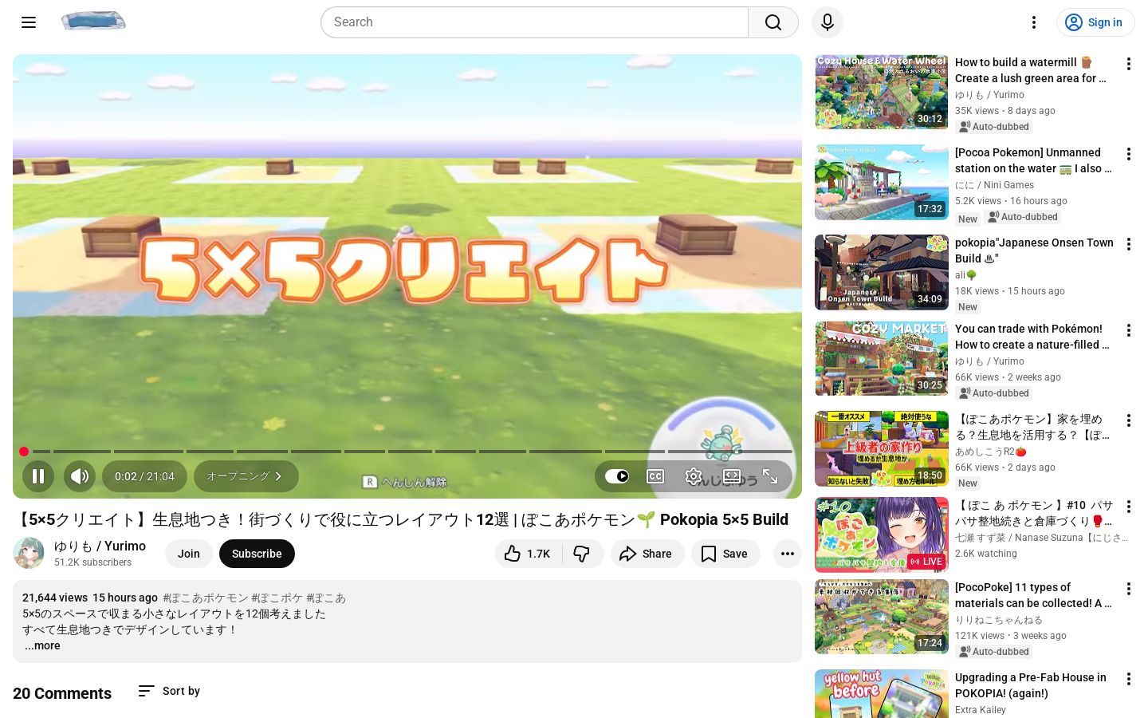Open the #ぽこあ hashtag

tap(326, 598)
